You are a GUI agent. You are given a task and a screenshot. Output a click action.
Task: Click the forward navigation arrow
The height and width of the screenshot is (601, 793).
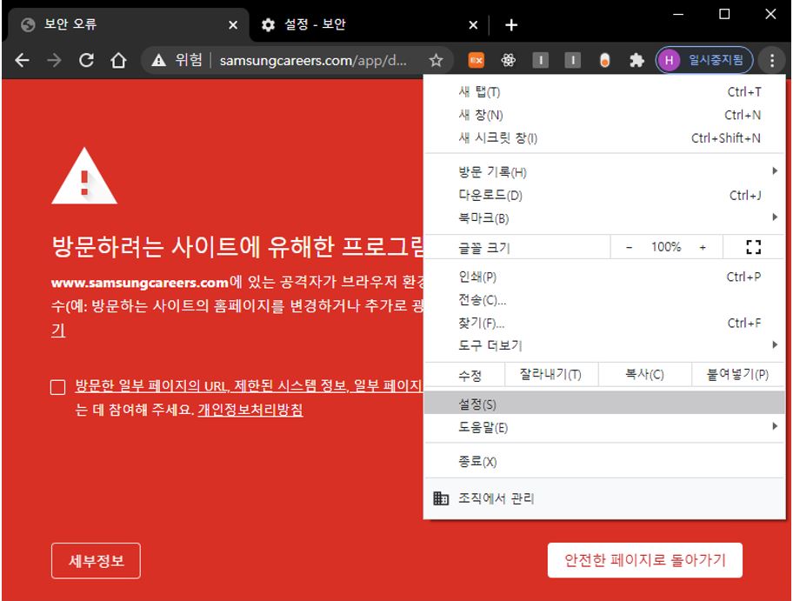(54, 61)
